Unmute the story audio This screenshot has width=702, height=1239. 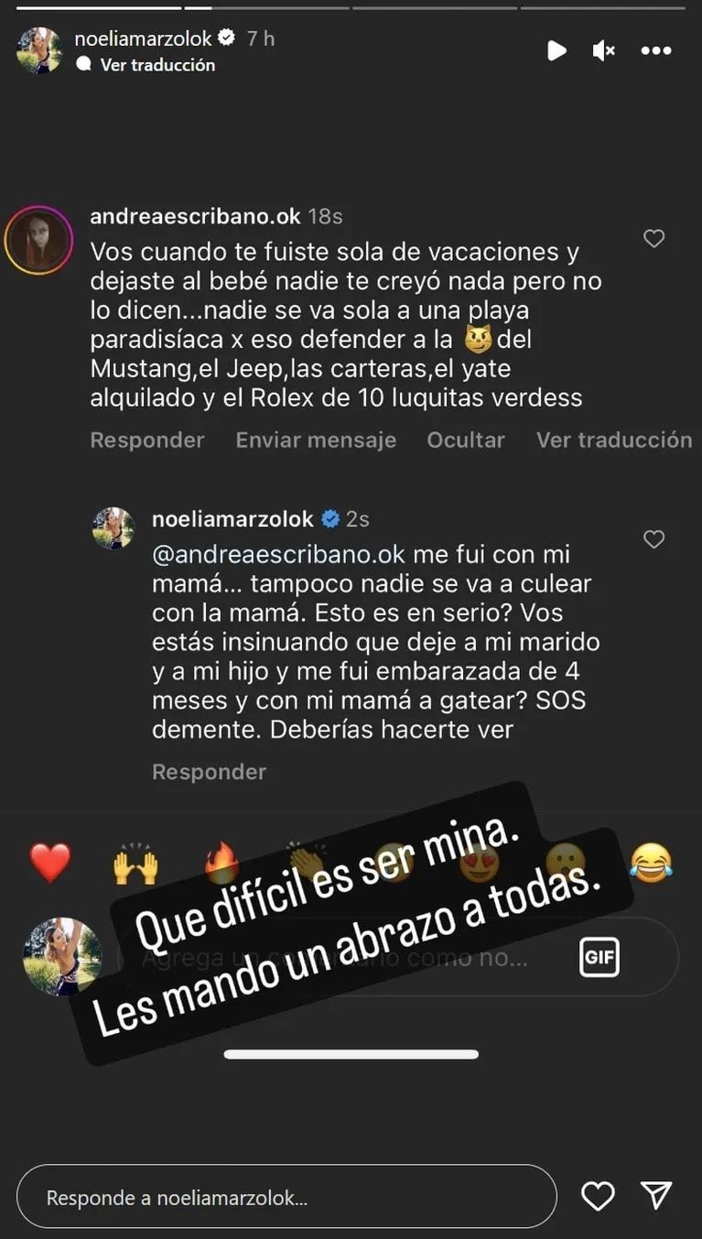[x=604, y=51]
